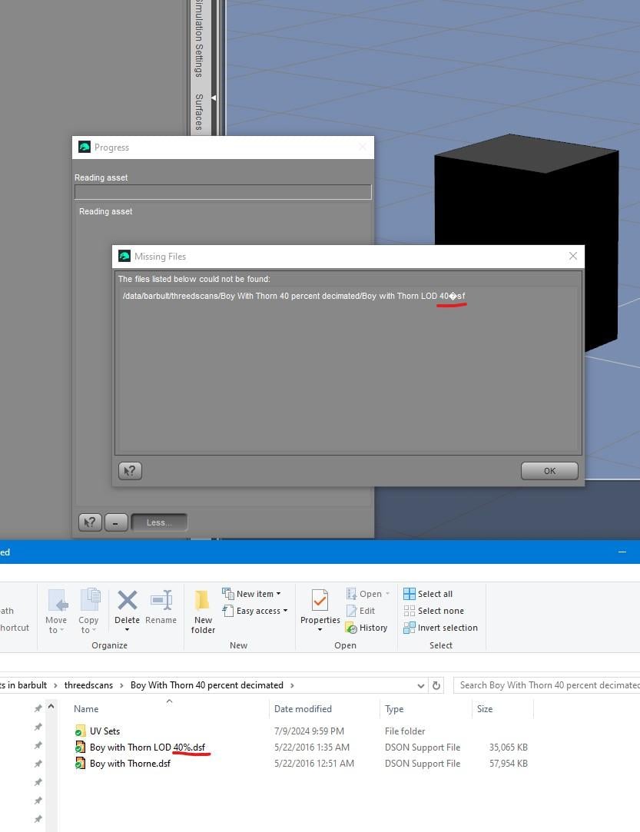Open the address bar history dropdown
The height and width of the screenshot is (832, 640).
click(x=421, y=685)
